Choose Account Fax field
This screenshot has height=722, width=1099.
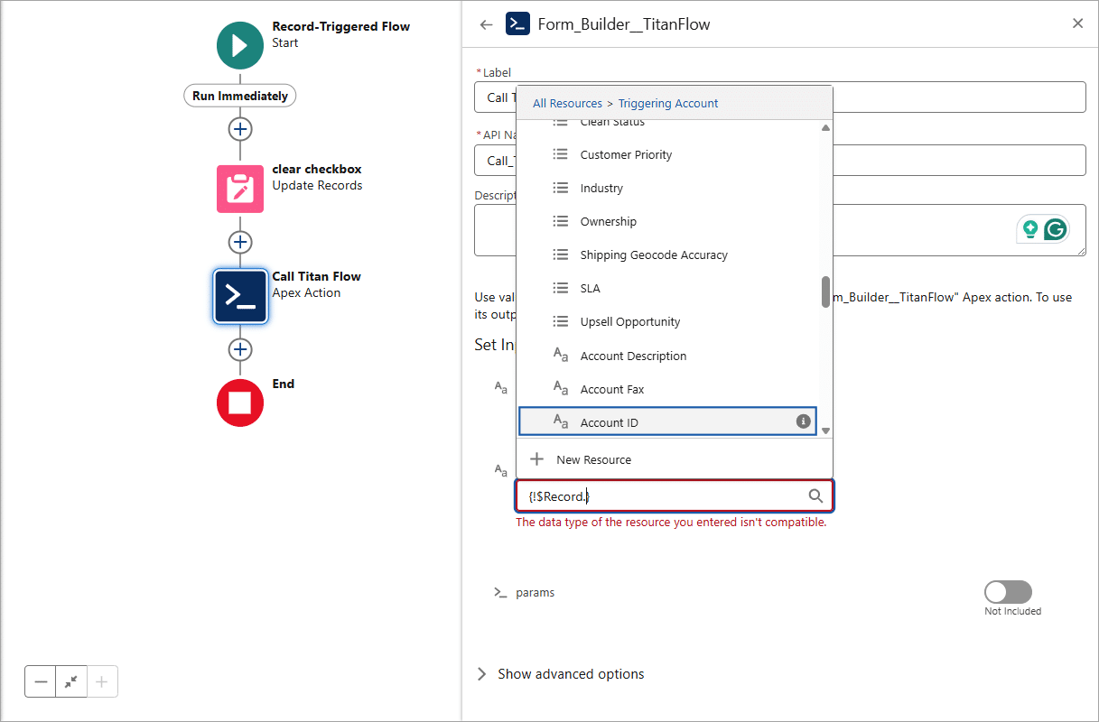[668, 389]
